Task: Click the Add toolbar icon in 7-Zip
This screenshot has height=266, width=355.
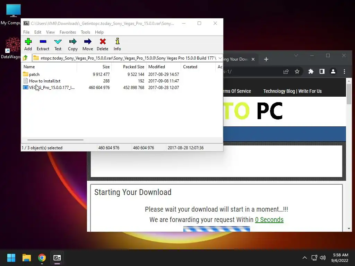Action: 28,44
